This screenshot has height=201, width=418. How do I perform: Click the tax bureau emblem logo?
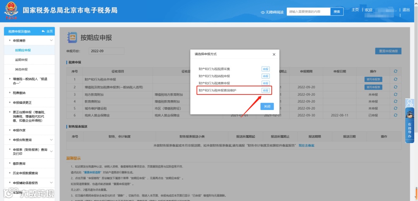[x=11, y=11]
